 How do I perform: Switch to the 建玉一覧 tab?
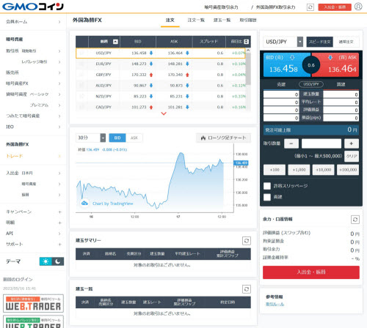tap(222, 20)
